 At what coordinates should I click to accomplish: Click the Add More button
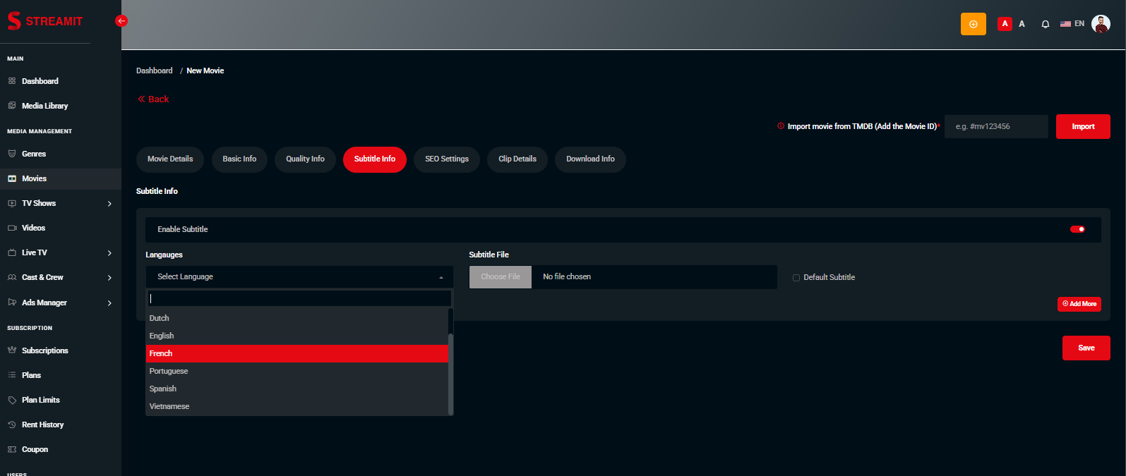pyautogui.click(x=1079, y=304)
